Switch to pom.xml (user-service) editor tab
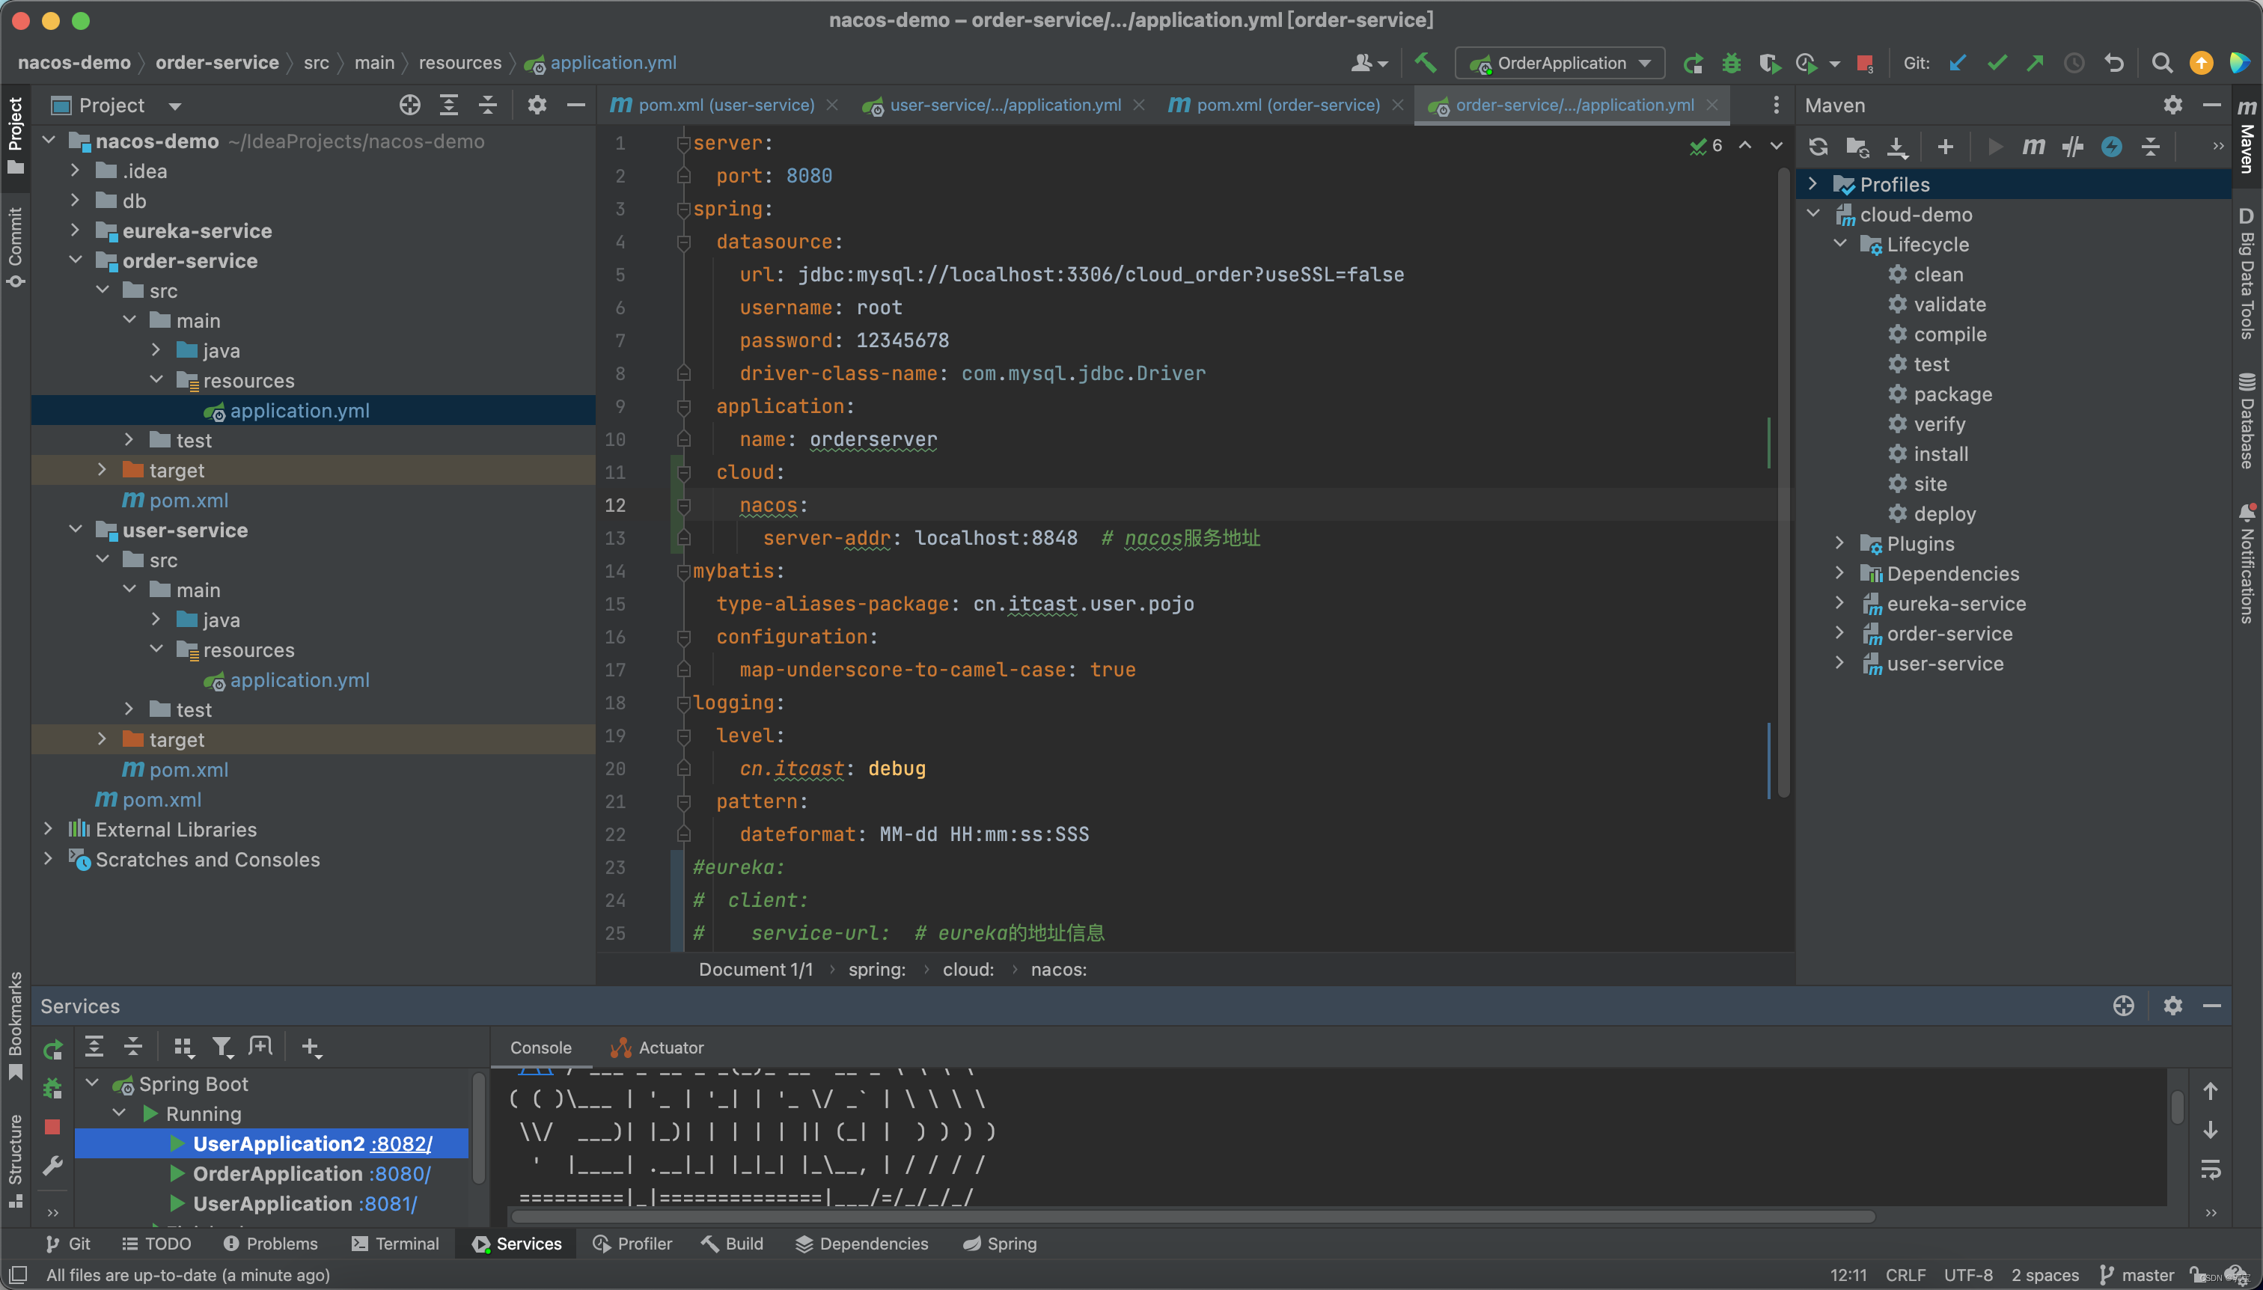The image size is (2263, 1290). [x=725, y=106]
